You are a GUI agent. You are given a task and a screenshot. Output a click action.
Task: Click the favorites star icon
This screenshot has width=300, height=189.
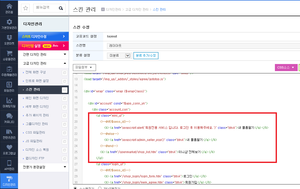(x=25, y=8)
